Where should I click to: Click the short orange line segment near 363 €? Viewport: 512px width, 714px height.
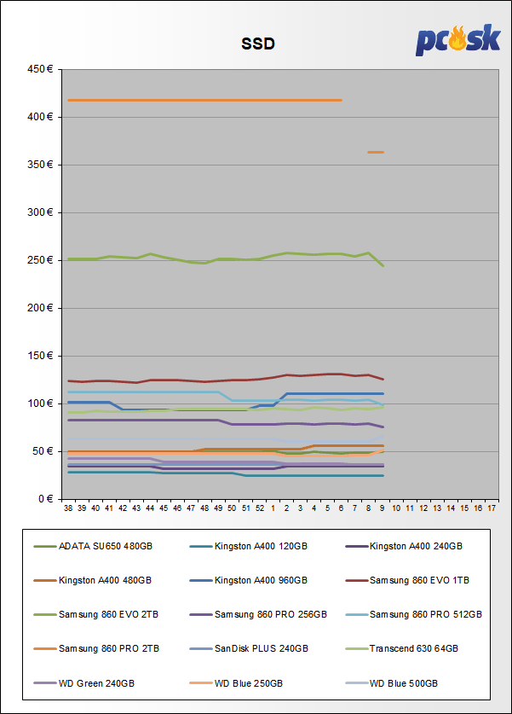(x=376, y=152)
